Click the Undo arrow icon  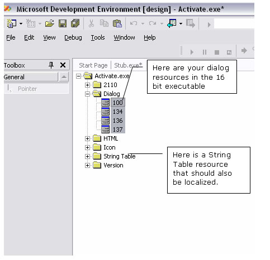134,23
